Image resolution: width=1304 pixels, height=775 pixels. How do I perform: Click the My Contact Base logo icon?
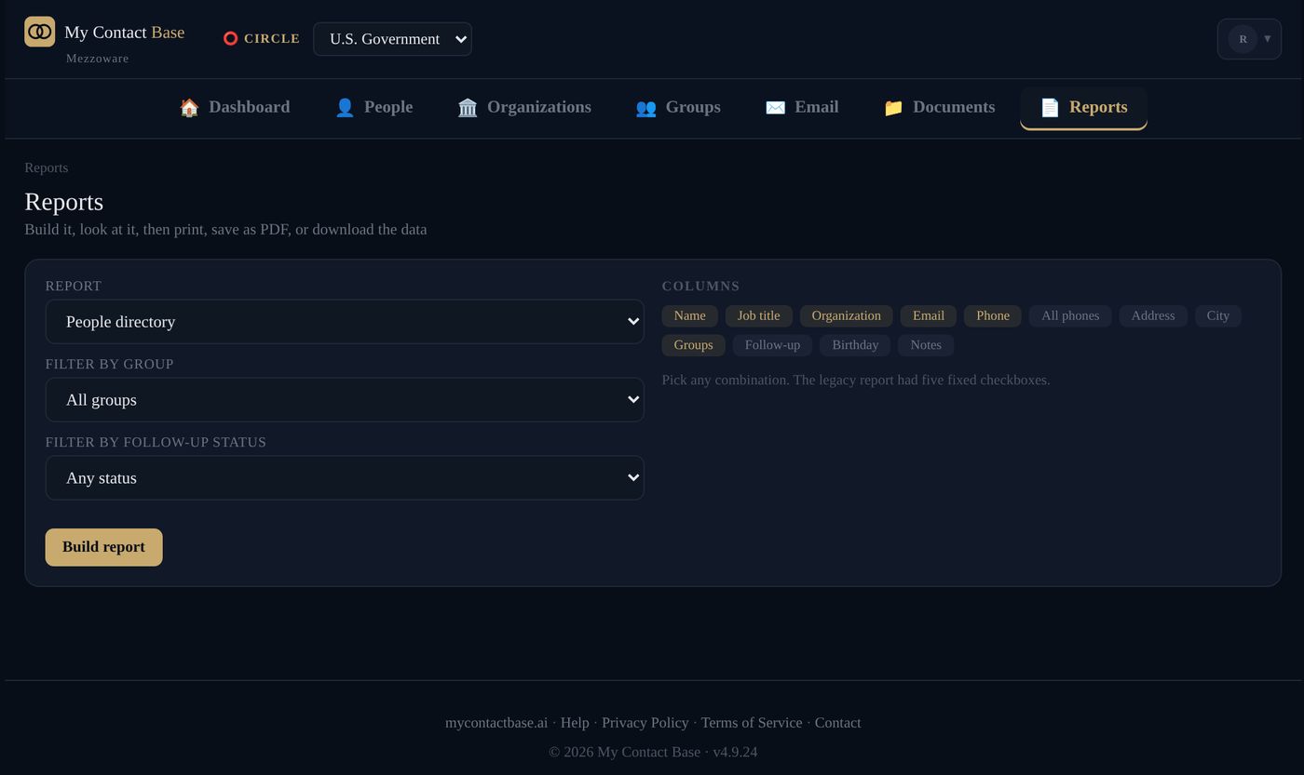coord(39,32)
